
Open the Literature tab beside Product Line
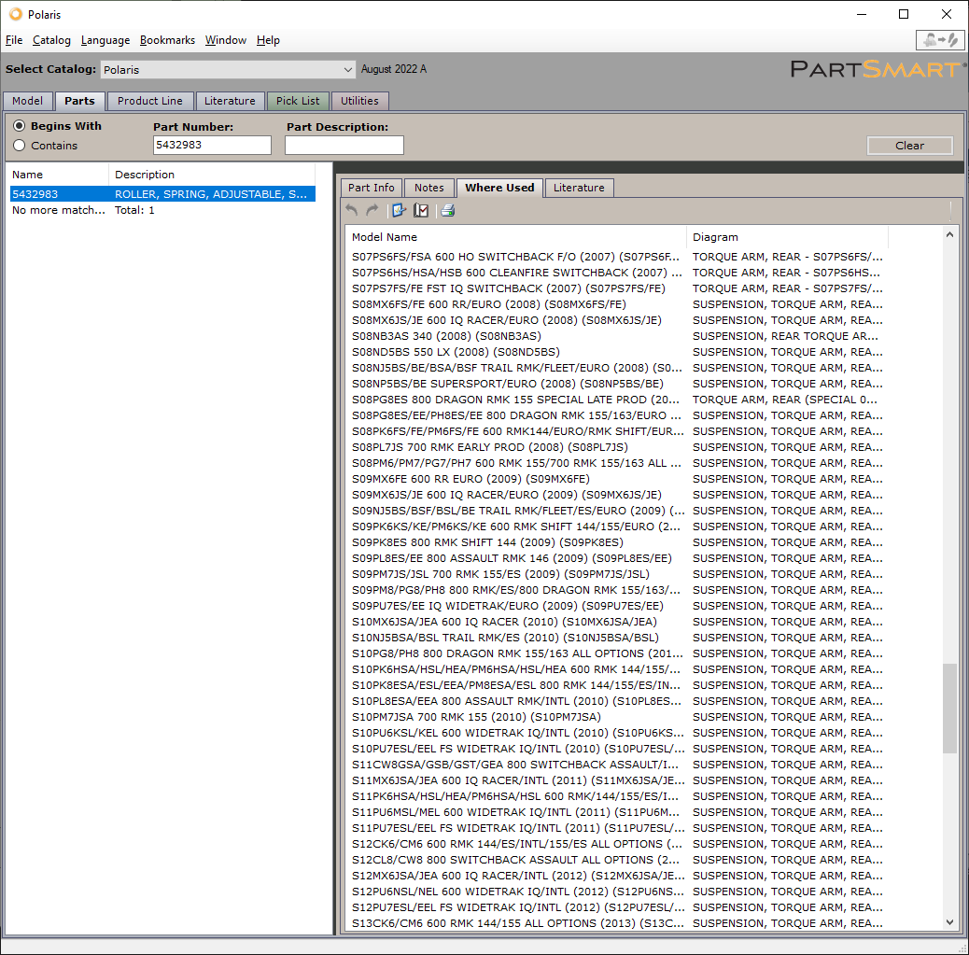click(230, 101)
